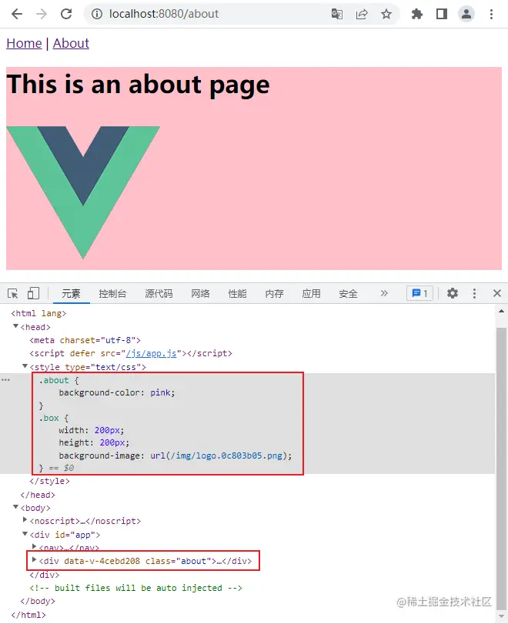Open the 性能 Performance tab
508x624 pixels.
(x=237, y=294)
